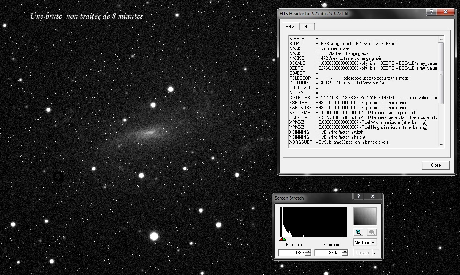The width and height of the screenshot is (460, 275).
Task: Click the green maximum marker under the histogram
Action: click(285, 239)
